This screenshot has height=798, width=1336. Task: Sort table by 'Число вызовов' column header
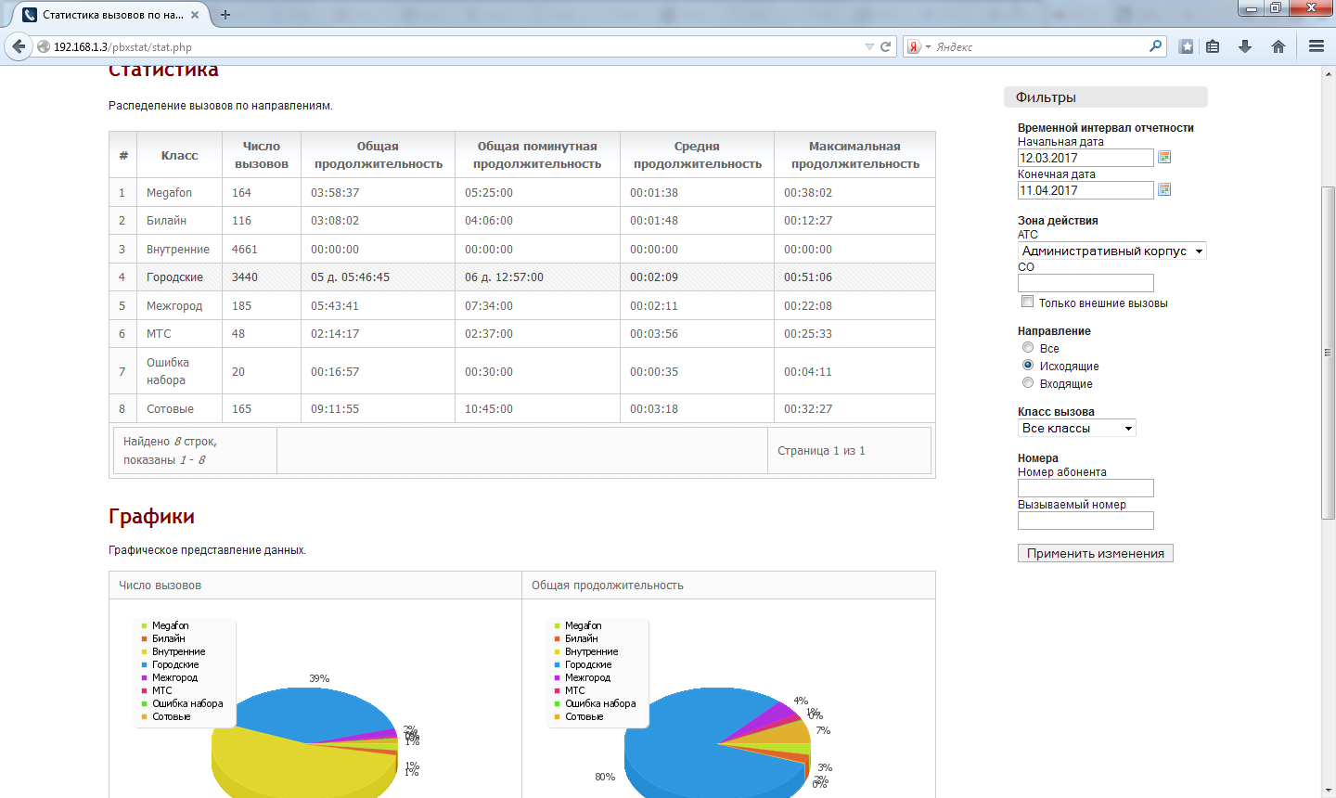pyautogui.click(x=262, y=155)
